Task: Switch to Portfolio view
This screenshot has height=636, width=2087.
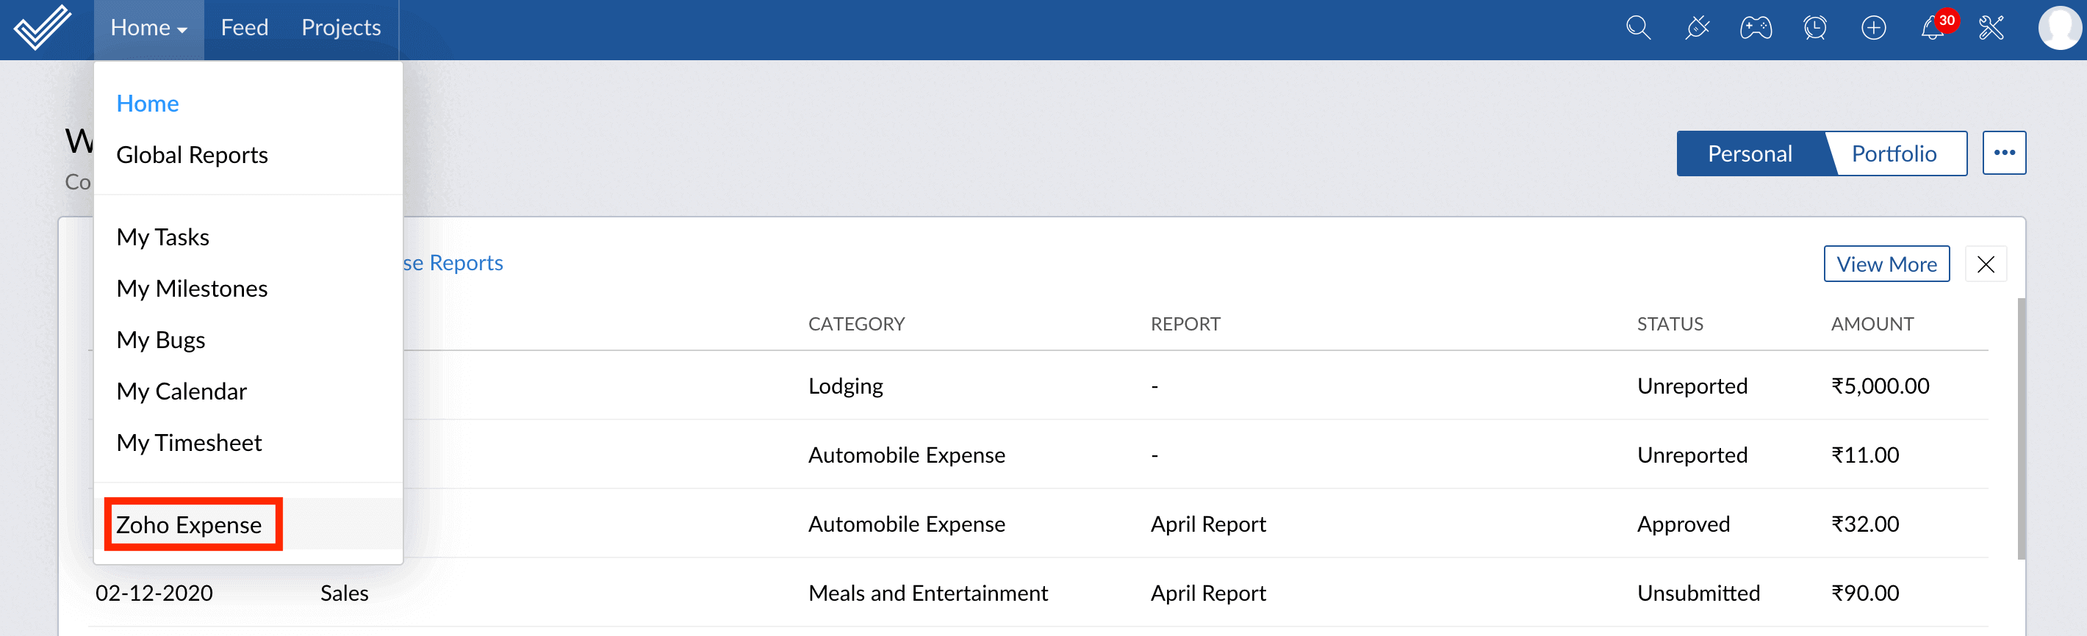Action: (x=1894, y=154)
